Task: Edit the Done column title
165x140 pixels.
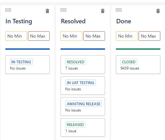Action: click(124, 21)
